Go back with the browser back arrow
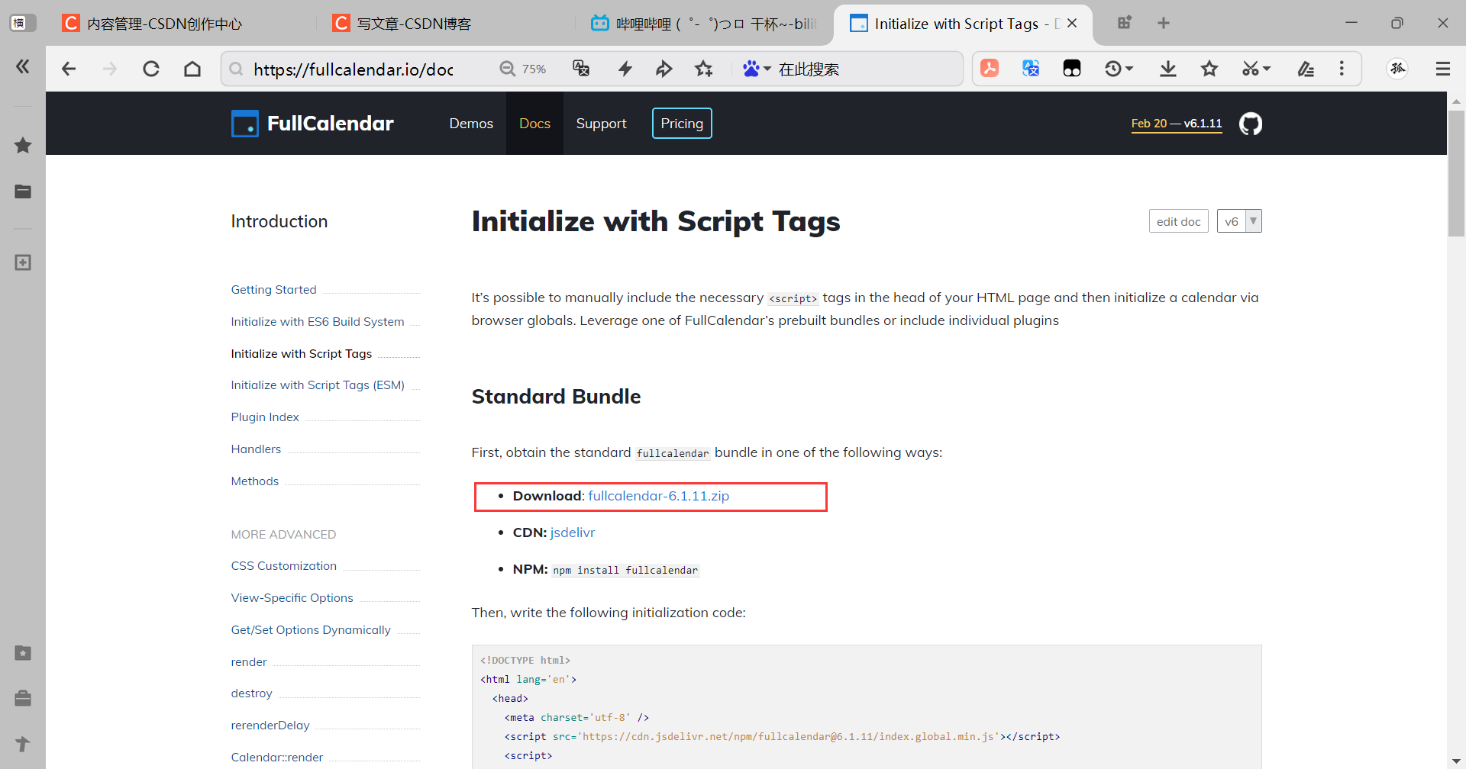Viewport: 1466px width, 769px height. (x=69, y=69)
